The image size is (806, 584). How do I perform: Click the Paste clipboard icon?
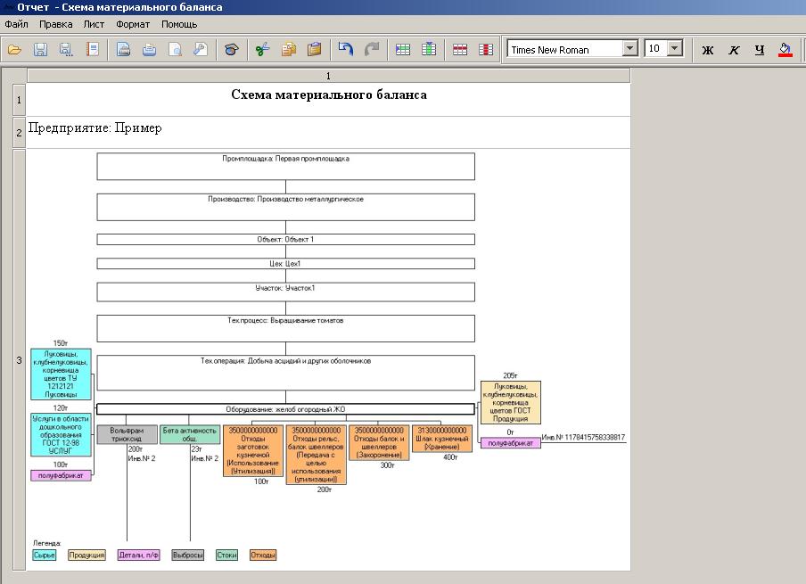click(314, 50)
